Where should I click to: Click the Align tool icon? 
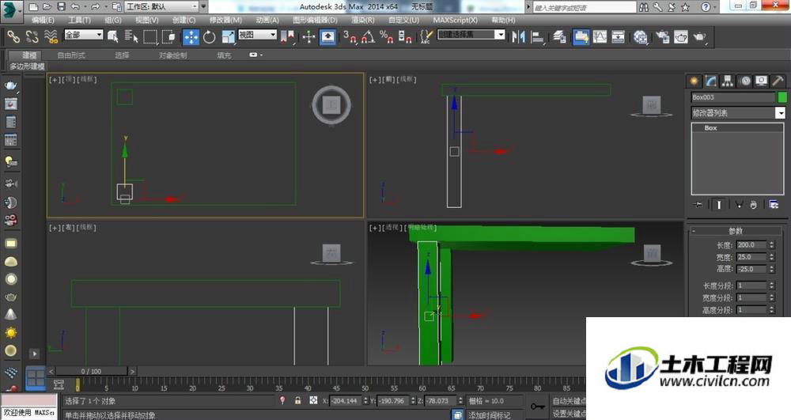pyautogui.click(x=538, y=37)
